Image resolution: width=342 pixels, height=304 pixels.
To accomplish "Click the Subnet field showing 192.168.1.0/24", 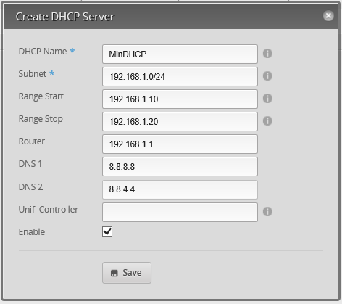I will (x=180, y=77).
